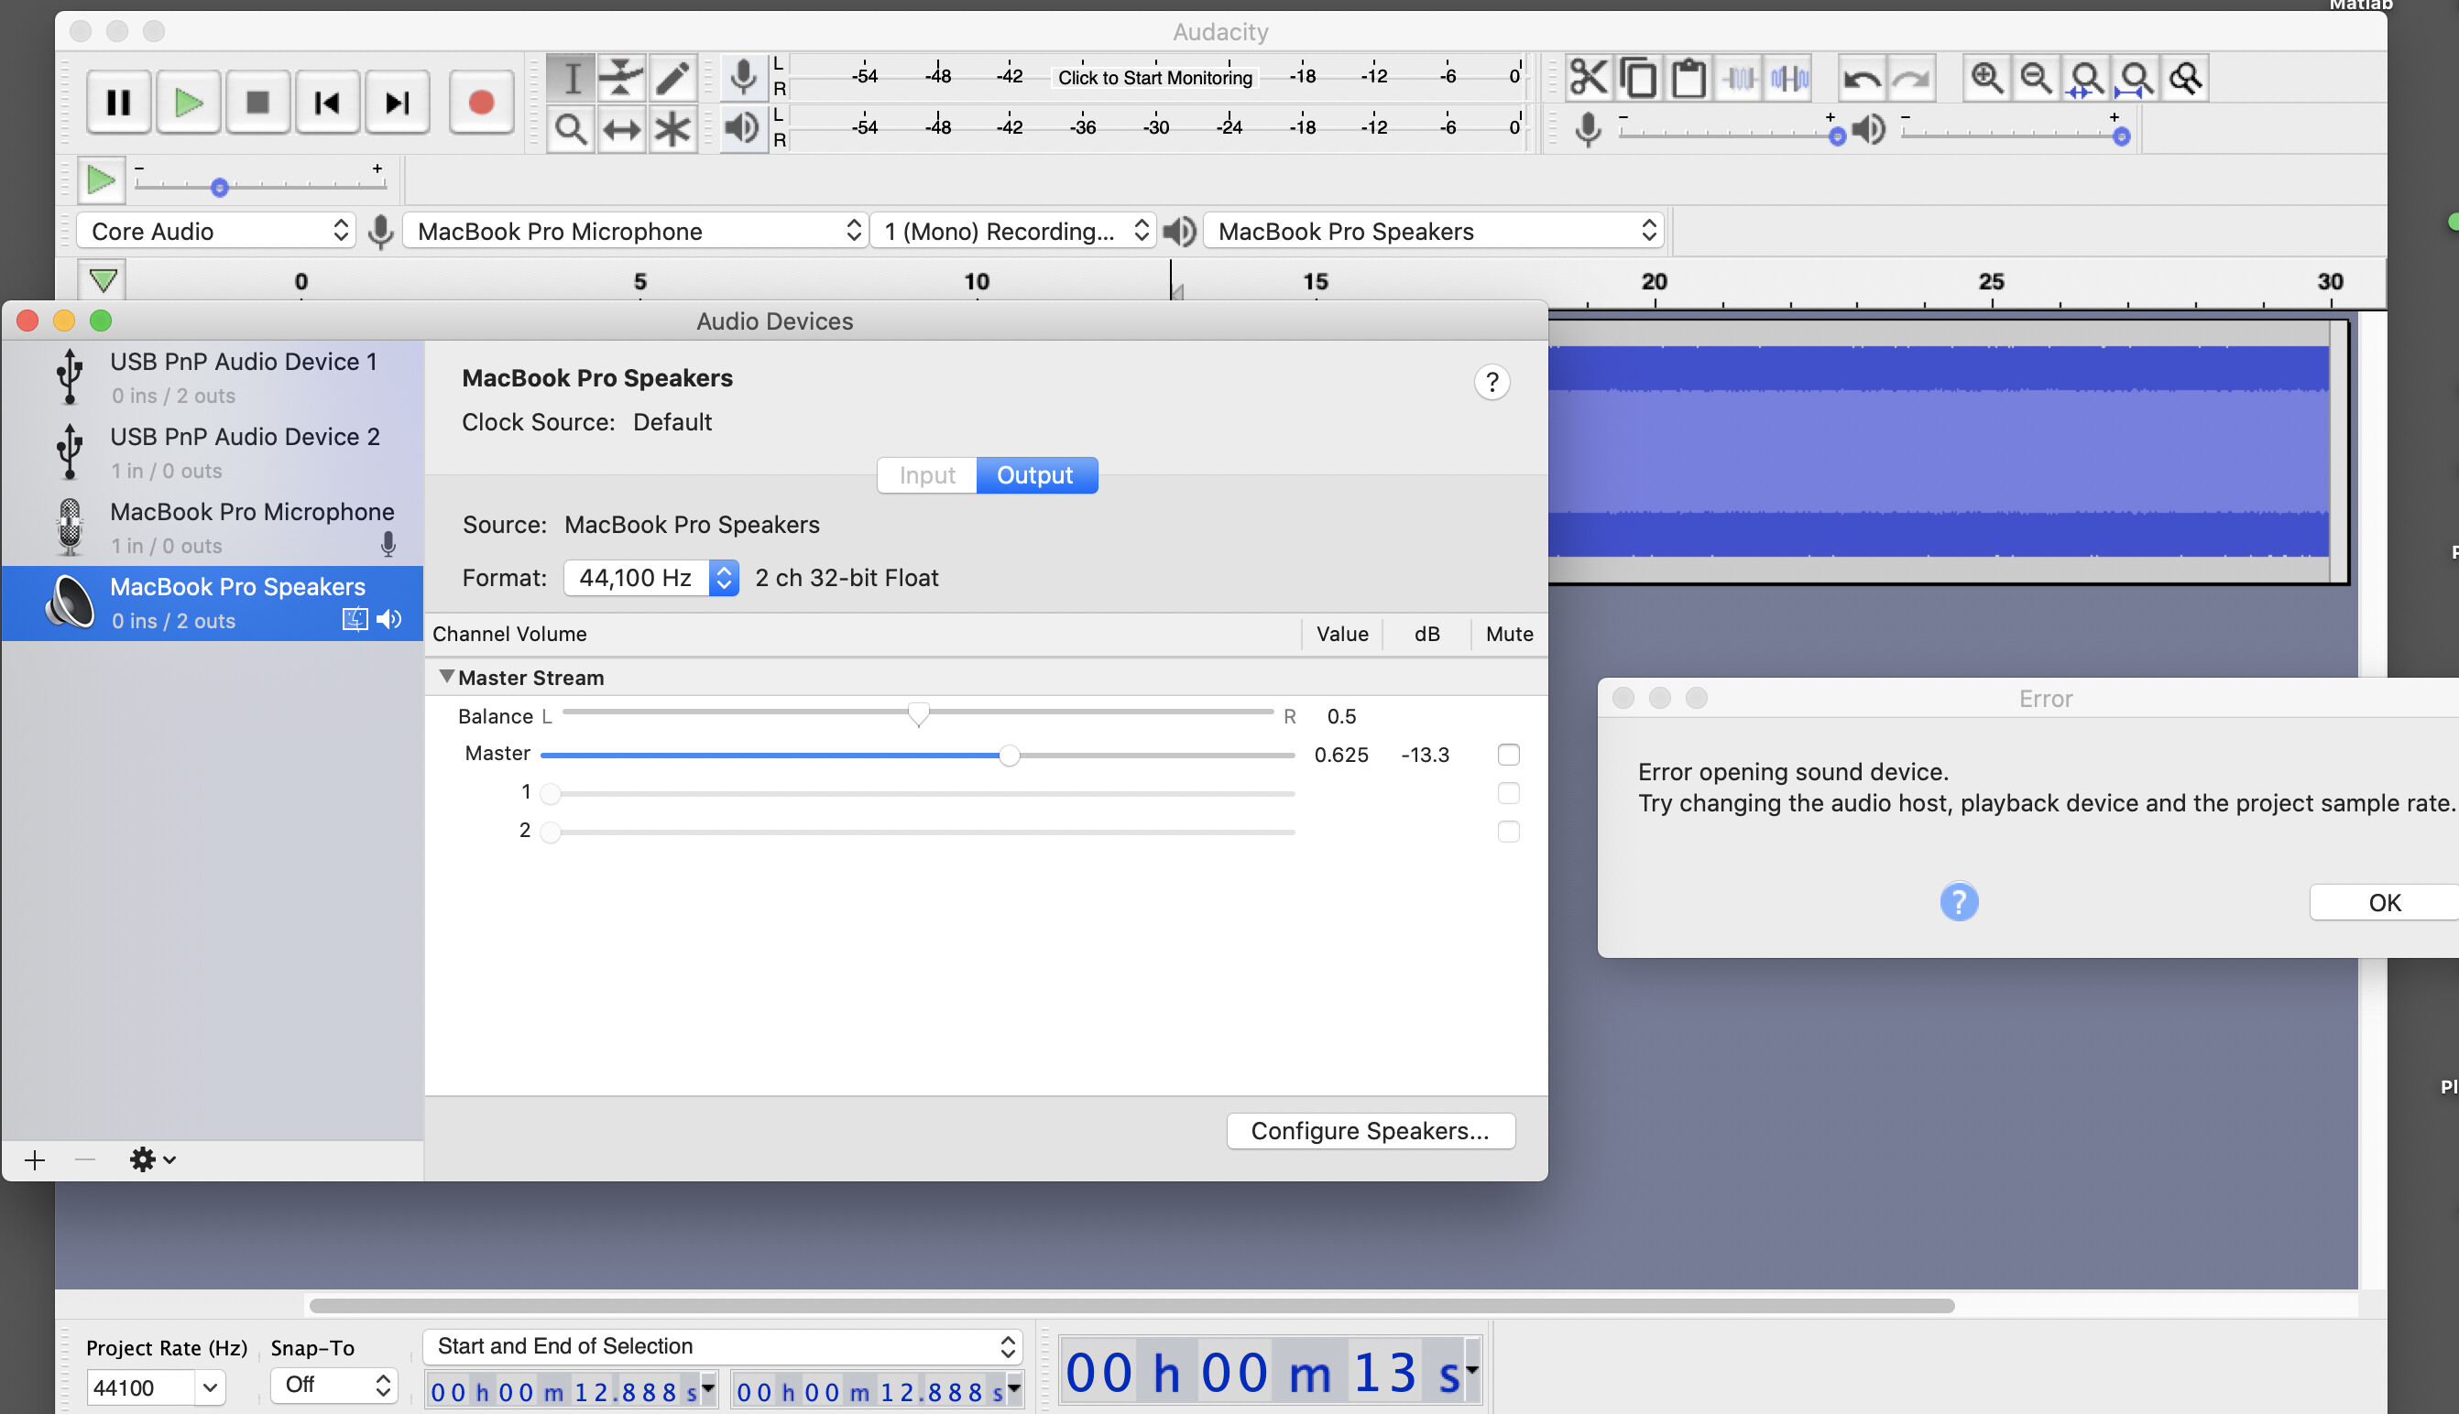This screenshot has width=2459, height=1414.
Task: Click the Fit Selection to width icon
Action: 2086,78
